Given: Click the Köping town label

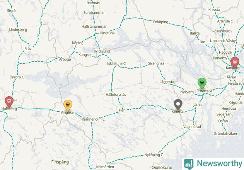Looking at the screenshot, I should pyautogui.click(x=78, y=43).
